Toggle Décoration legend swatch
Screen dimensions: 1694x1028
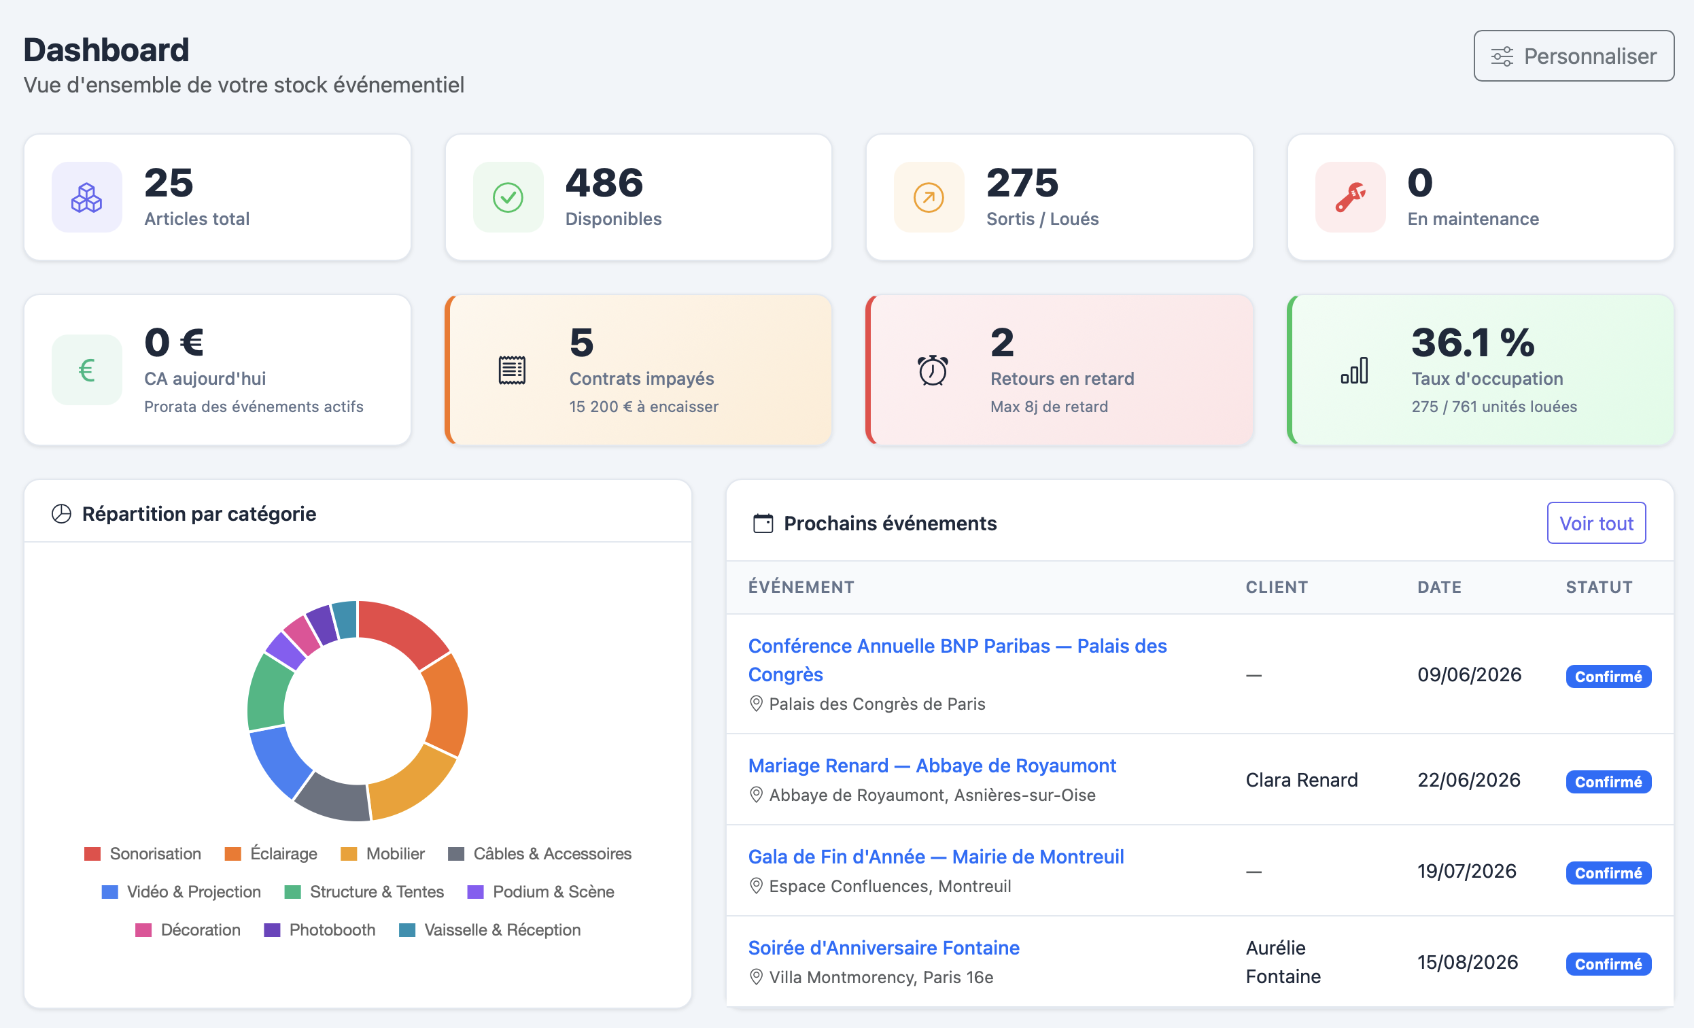tap(143, 929)
